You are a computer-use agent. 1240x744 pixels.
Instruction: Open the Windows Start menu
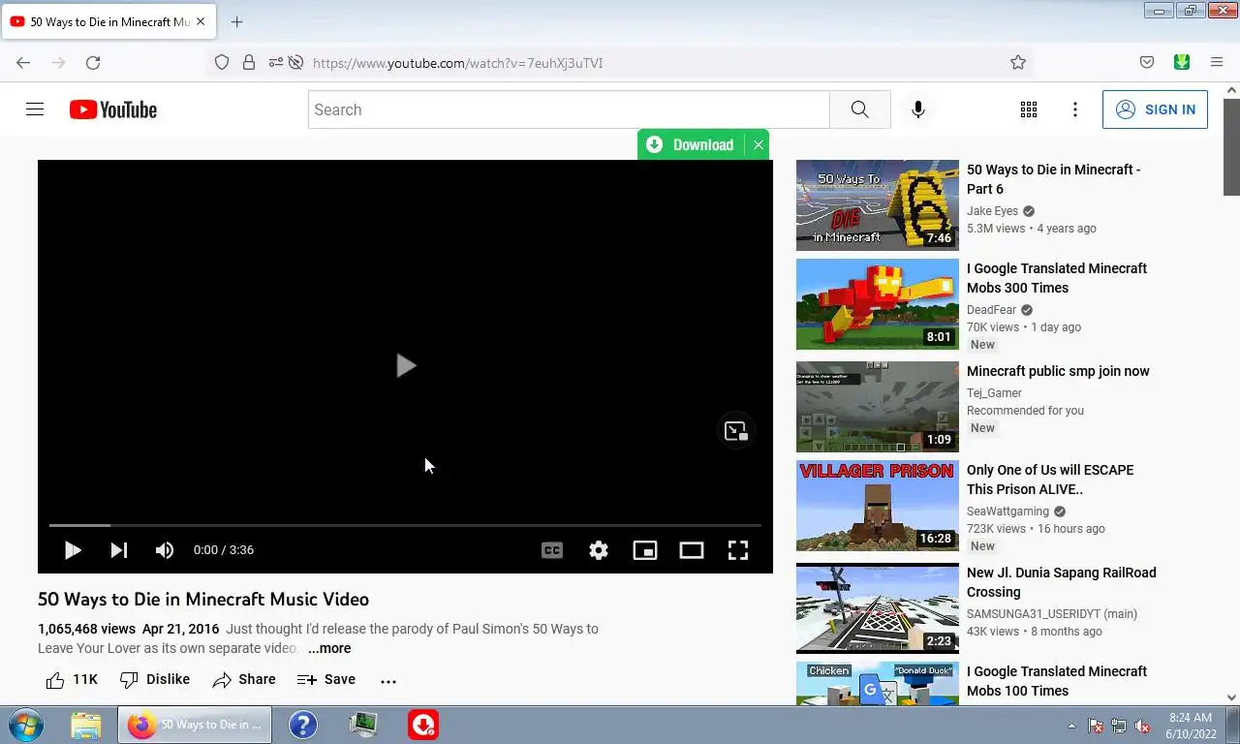[x=25, y=725]
